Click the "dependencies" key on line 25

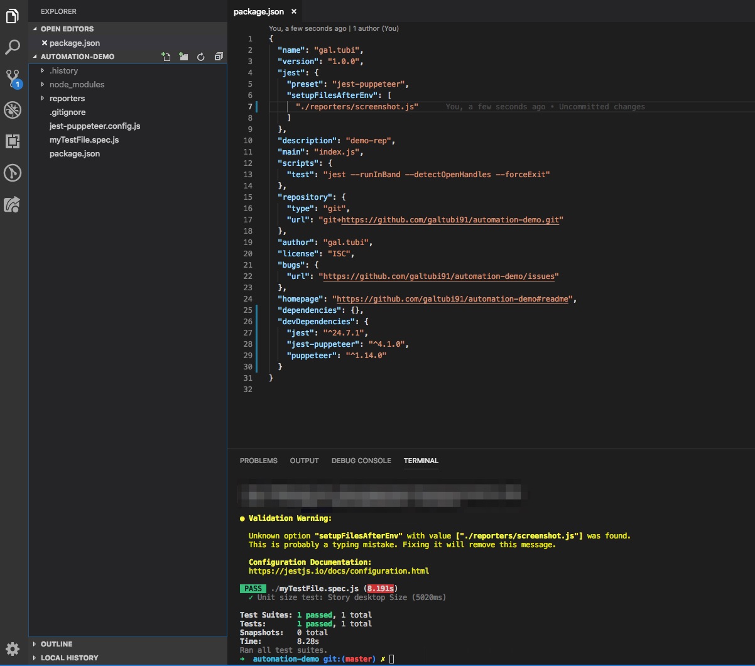point(309,310)
